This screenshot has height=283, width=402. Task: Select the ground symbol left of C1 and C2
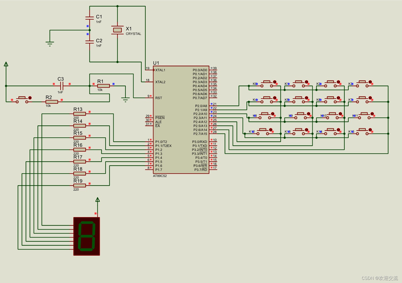pos(50,44)
